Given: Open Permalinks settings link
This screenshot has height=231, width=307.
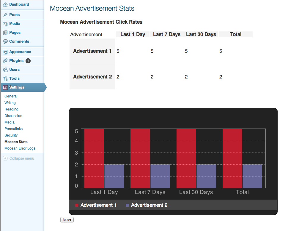Looking at the screenshot, I should pos(13,129).
